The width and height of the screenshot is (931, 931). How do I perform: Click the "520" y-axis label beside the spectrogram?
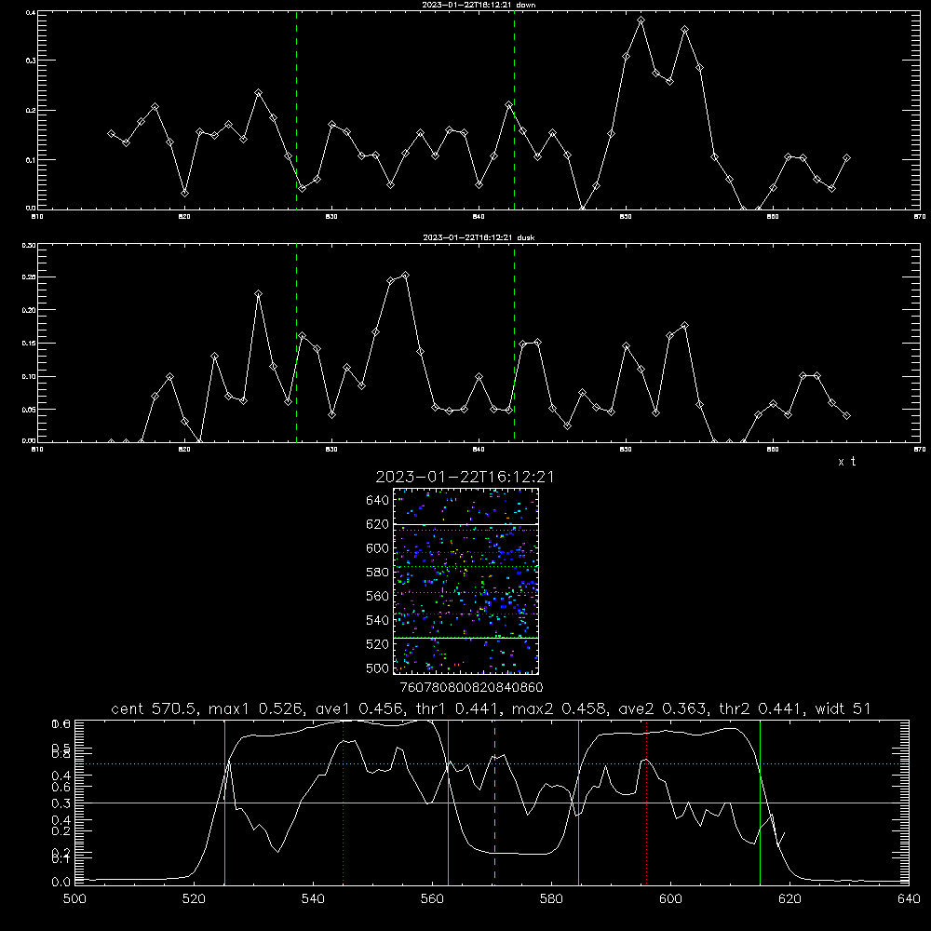click(378, 644)
